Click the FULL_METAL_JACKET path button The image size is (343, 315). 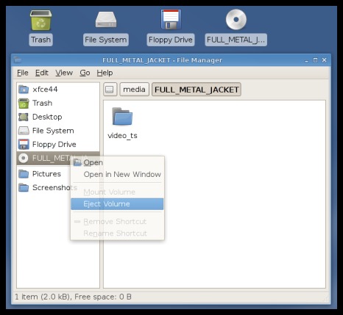(x=197, y=90)
